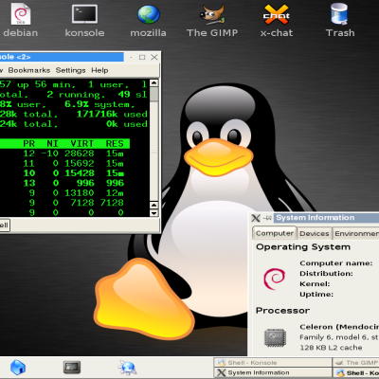Click the 13180 VIRT value
This screenshot has width=379, height=379.
tap(80, 192)
